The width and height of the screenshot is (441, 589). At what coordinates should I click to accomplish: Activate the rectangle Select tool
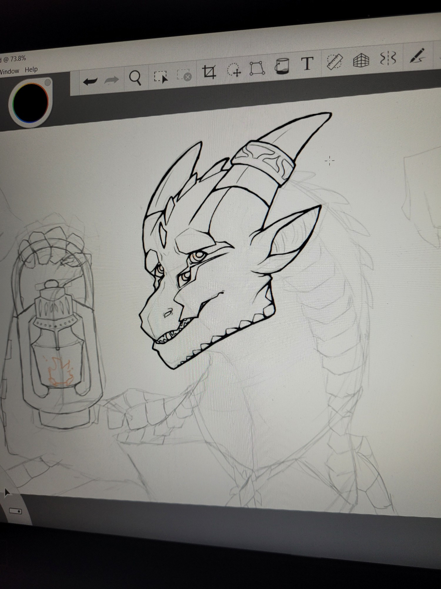[x=161, y=77]
